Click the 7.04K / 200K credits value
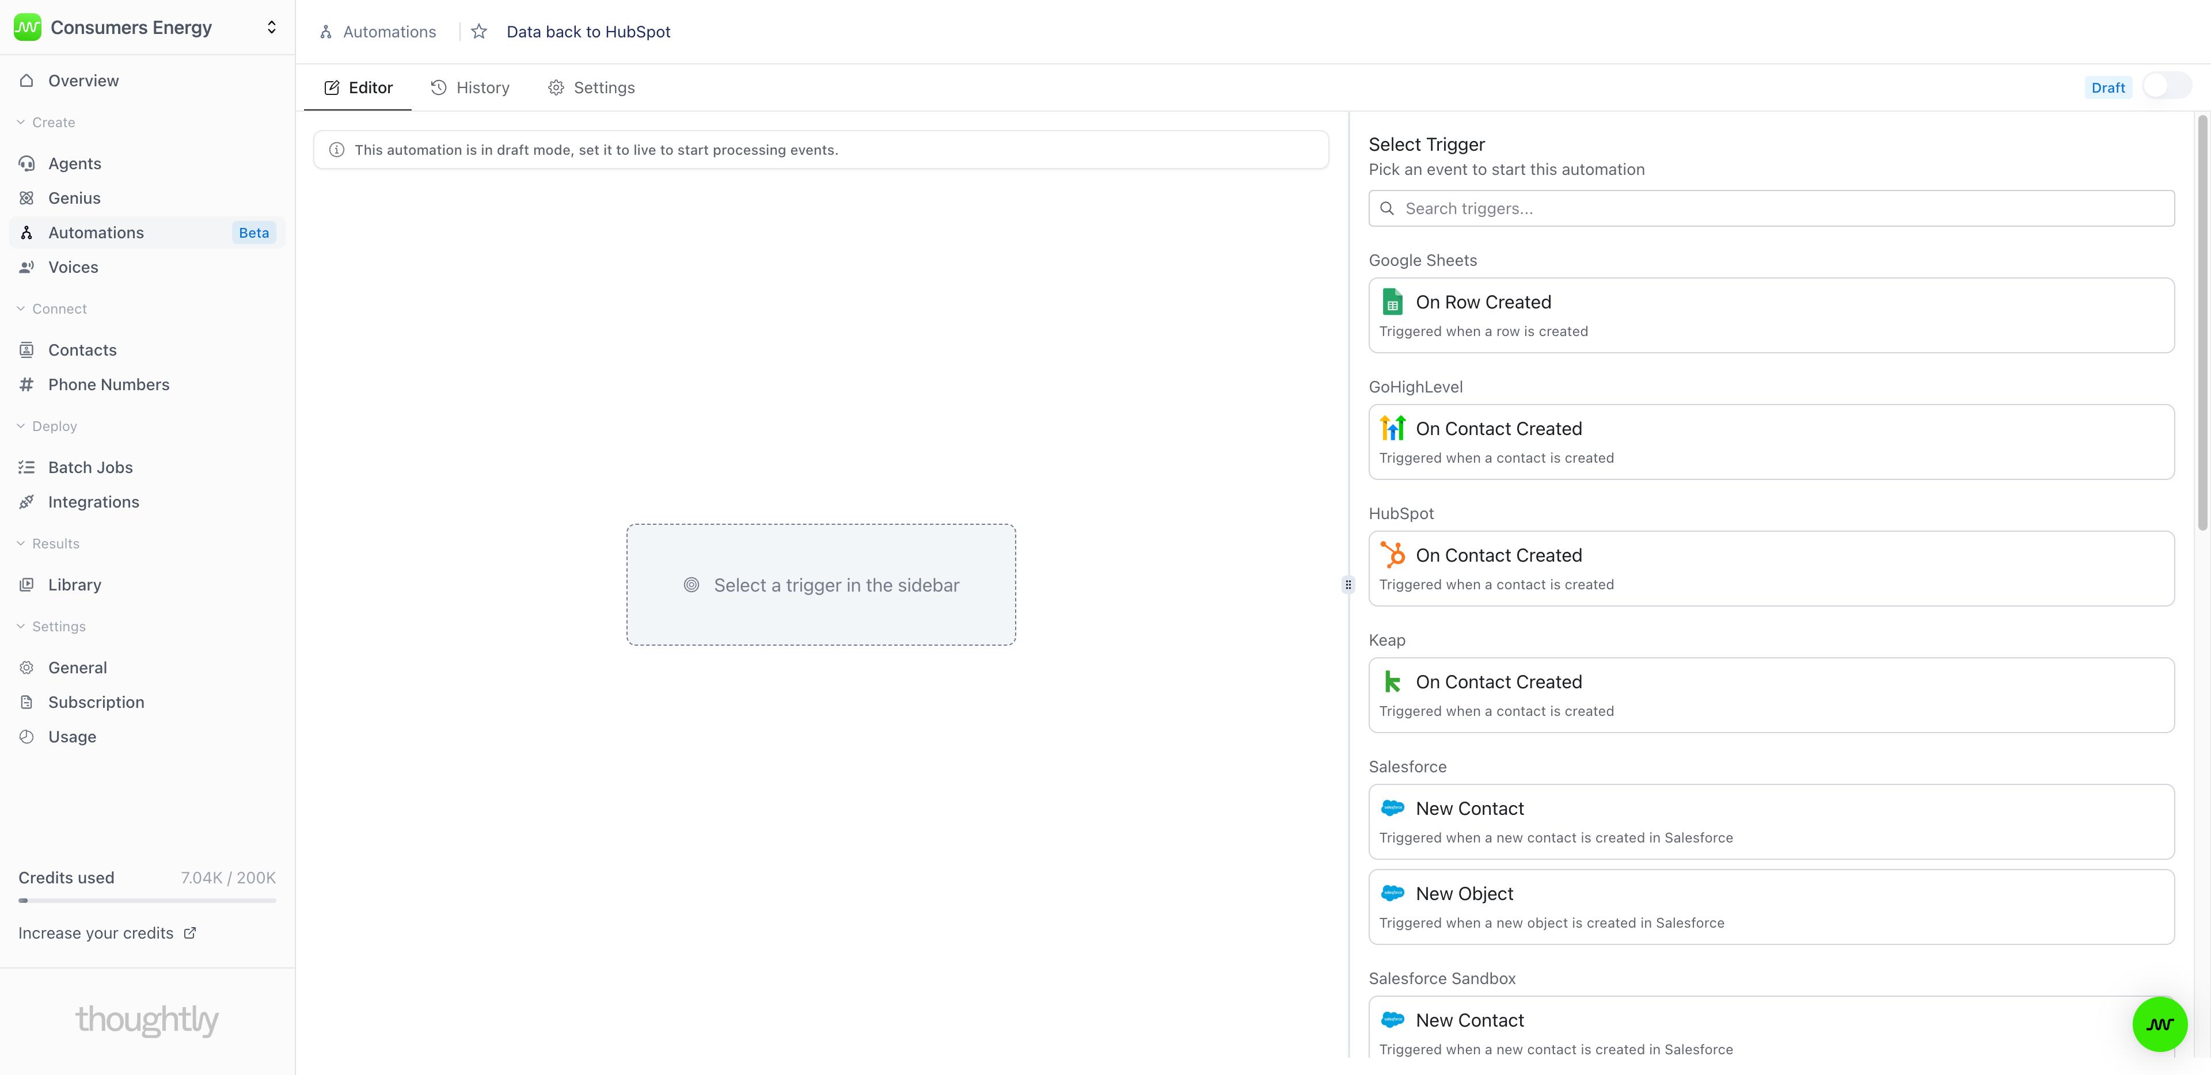Viewport: 2211px width, 1075px height. pyautogui.click(x=229, y=878)
